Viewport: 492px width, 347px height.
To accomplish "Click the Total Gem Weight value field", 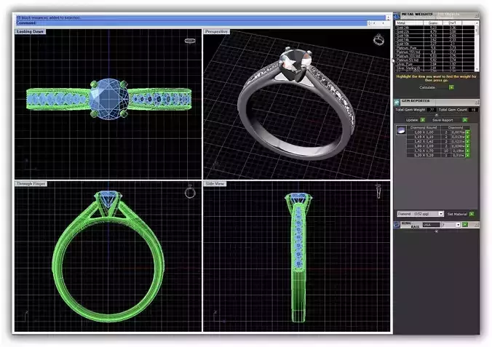I will [432, 110].
